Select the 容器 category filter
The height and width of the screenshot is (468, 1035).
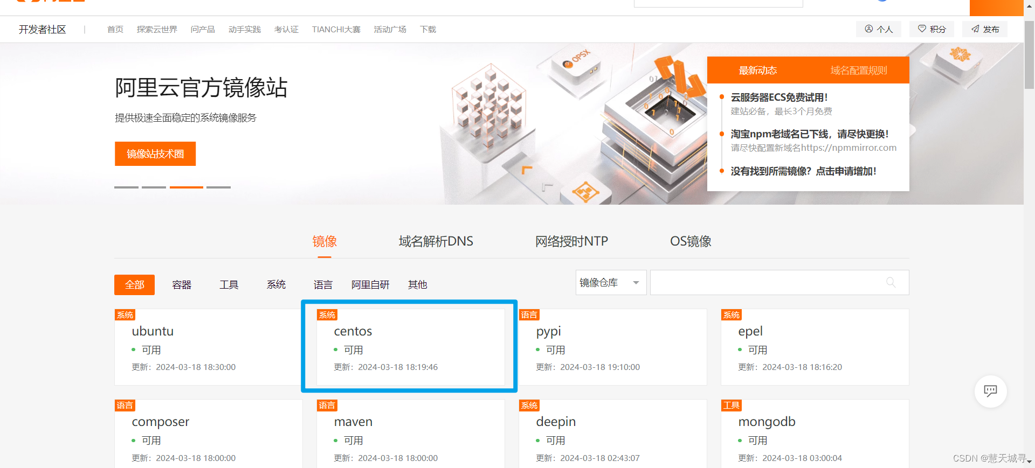(x=182, y=285)
